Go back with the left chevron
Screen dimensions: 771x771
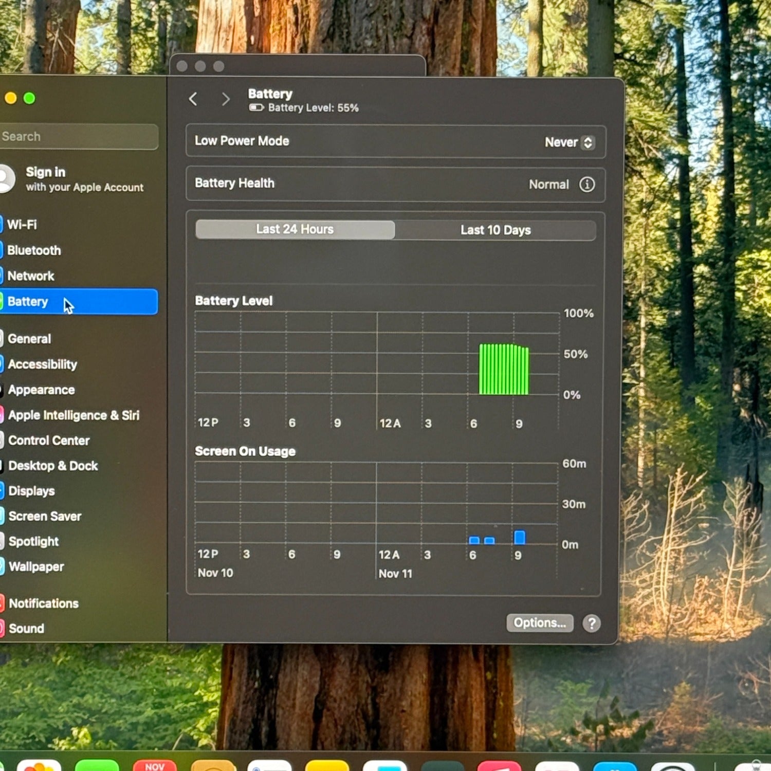[193, 99]
